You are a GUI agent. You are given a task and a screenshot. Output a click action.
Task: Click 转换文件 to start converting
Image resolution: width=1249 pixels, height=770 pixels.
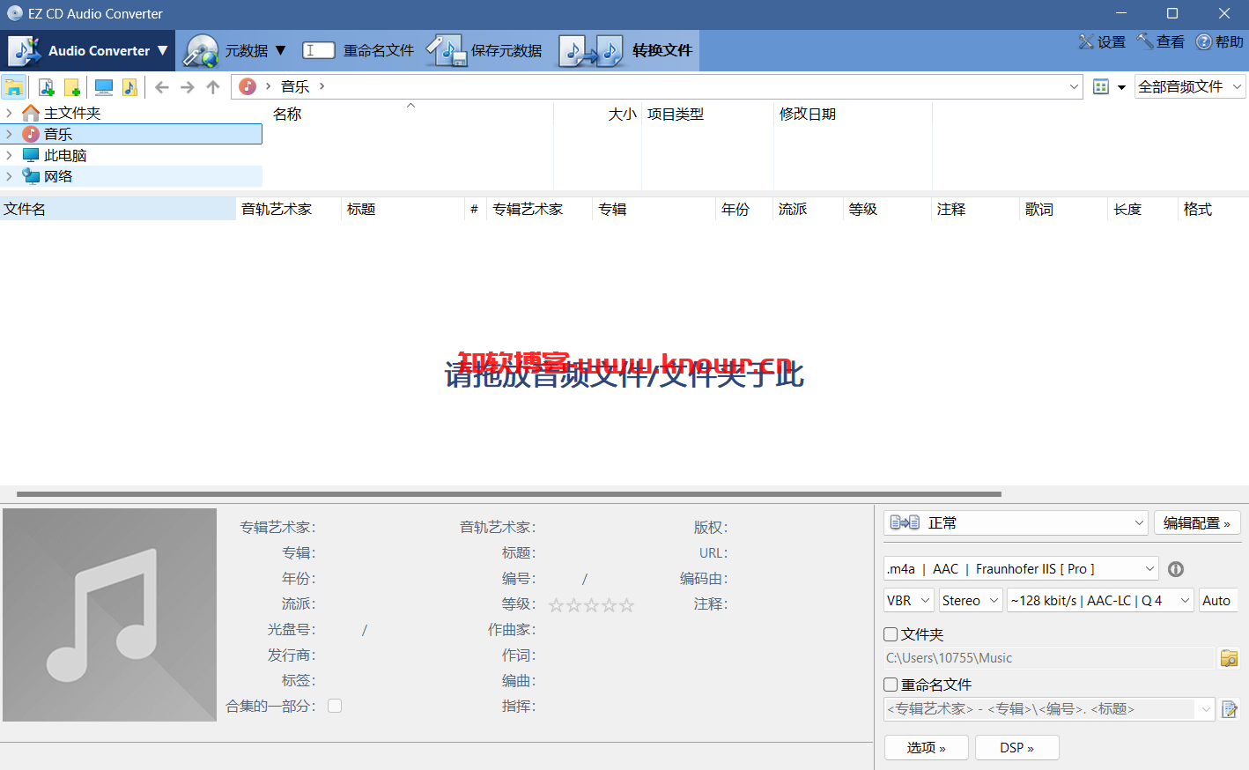pyautogui.click(x=626, y=51)
